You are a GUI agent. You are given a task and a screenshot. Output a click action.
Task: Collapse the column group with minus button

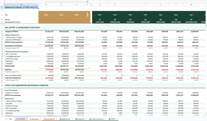click(87, 2)
